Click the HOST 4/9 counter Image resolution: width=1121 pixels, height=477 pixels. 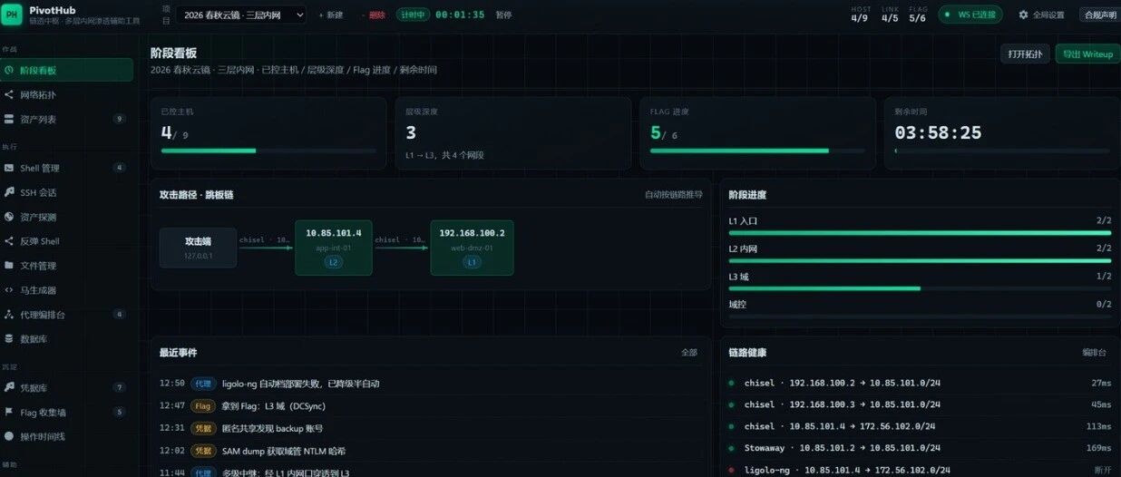[859, 15]
